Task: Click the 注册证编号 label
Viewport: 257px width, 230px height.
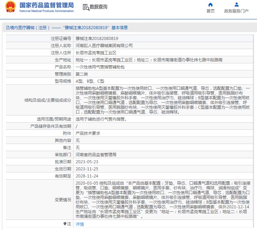Action: tap(61, 38)
